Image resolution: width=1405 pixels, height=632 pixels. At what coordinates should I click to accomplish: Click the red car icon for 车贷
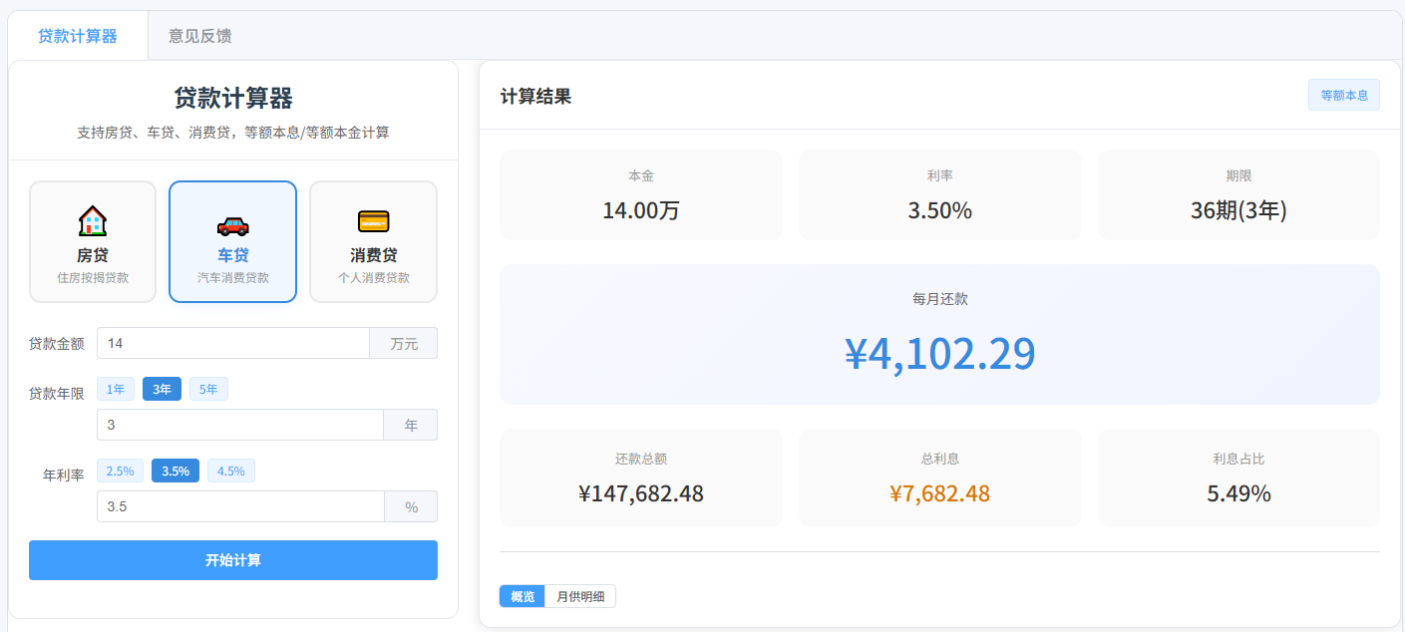232,225
